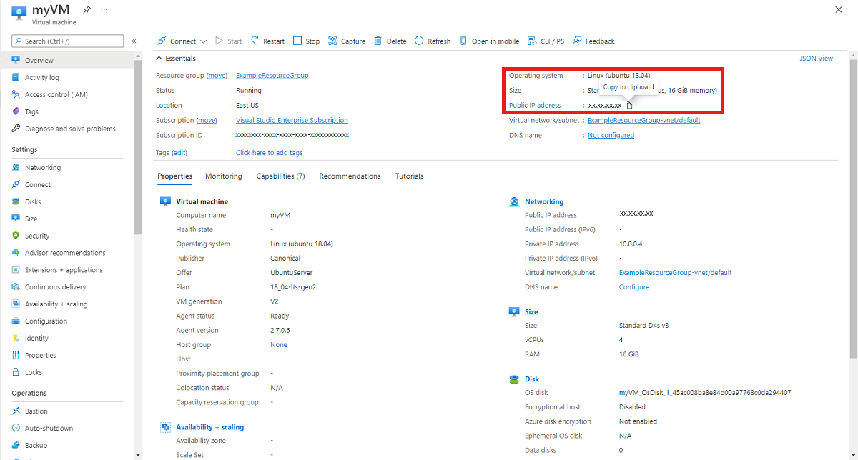This screenshot has width=858, height=460.
Task: Open the more options ellipsis next to myVM
Action: (x=104, y=10)
